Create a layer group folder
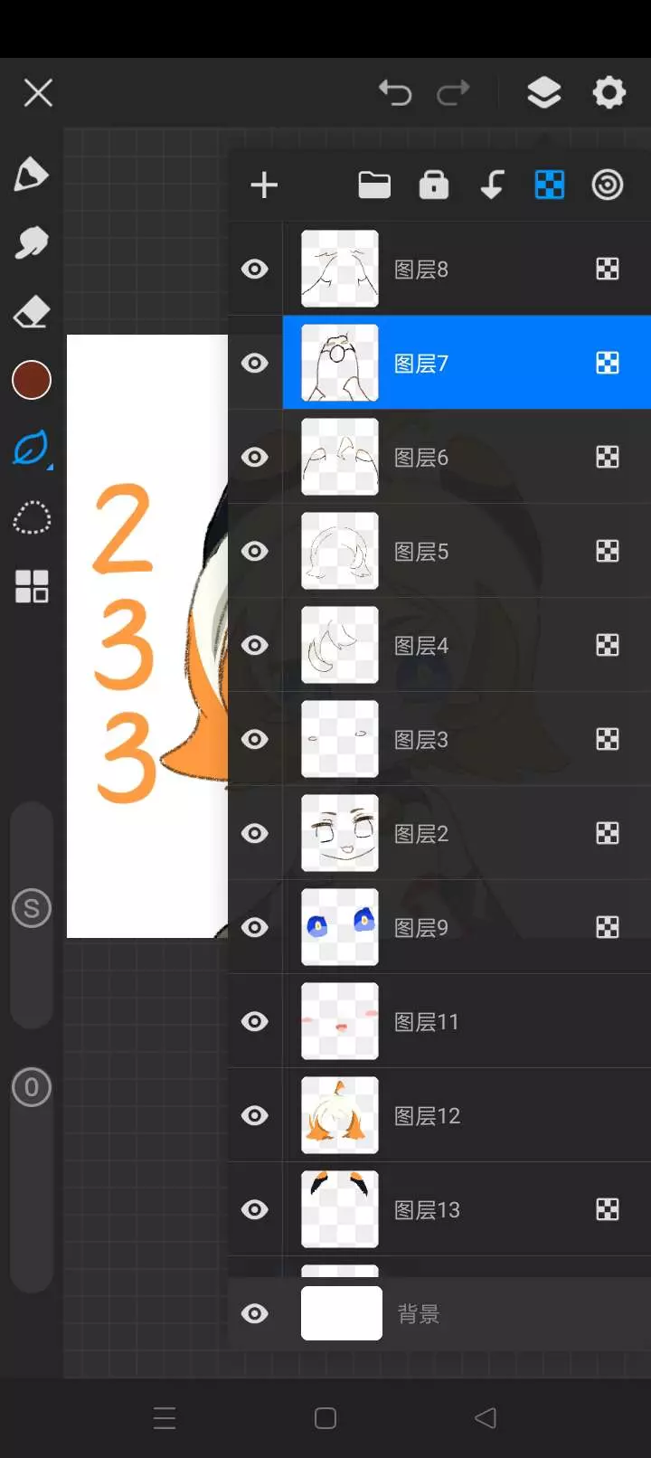This screenshot has width=651, height=1458. tap(374, 185)
